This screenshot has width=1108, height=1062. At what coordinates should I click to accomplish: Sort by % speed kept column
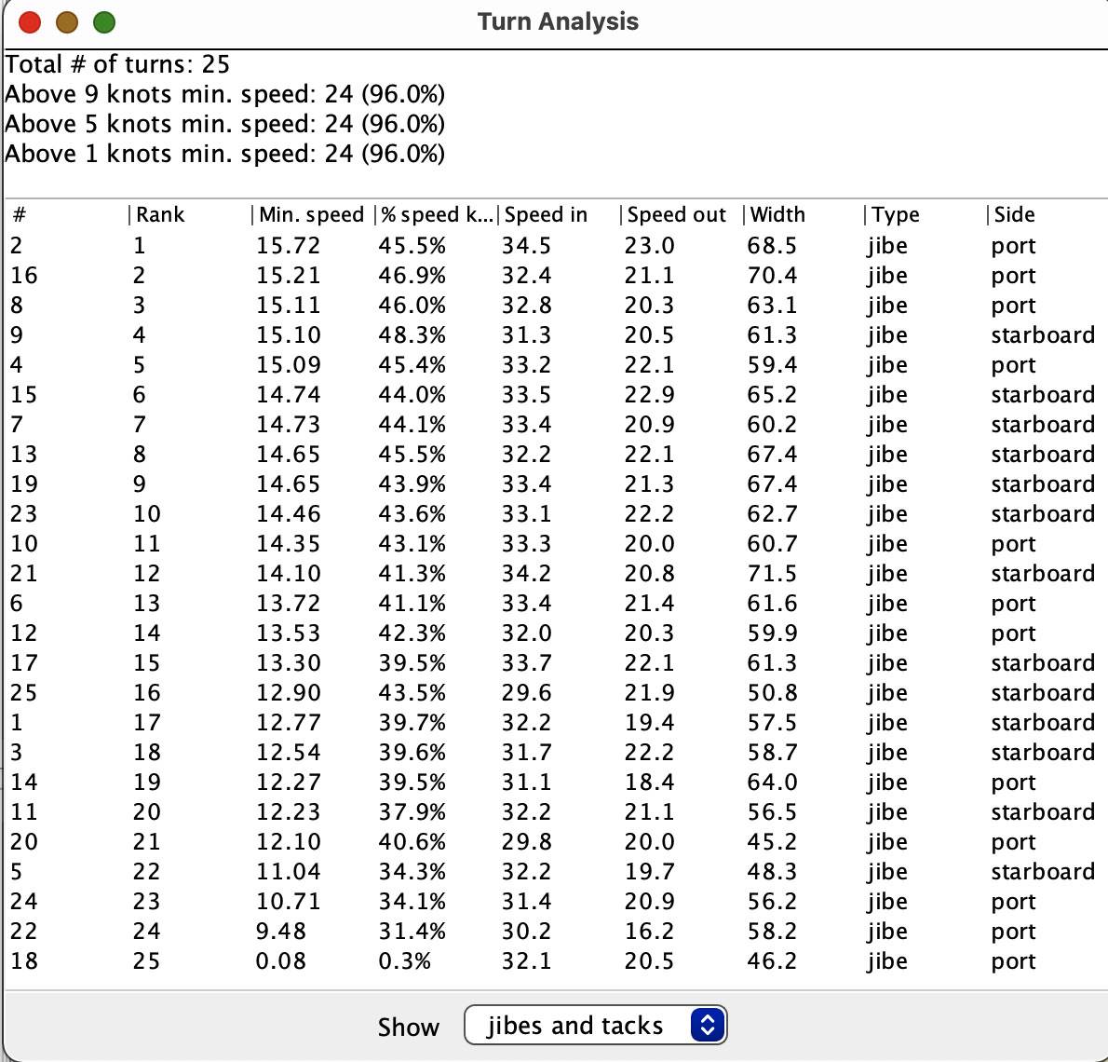(435, 215)
